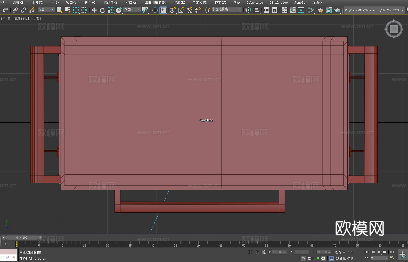The width and height of the screenshot is (408, 262).
Task: Toggle Angle Snap
Action: pos(181,10)
